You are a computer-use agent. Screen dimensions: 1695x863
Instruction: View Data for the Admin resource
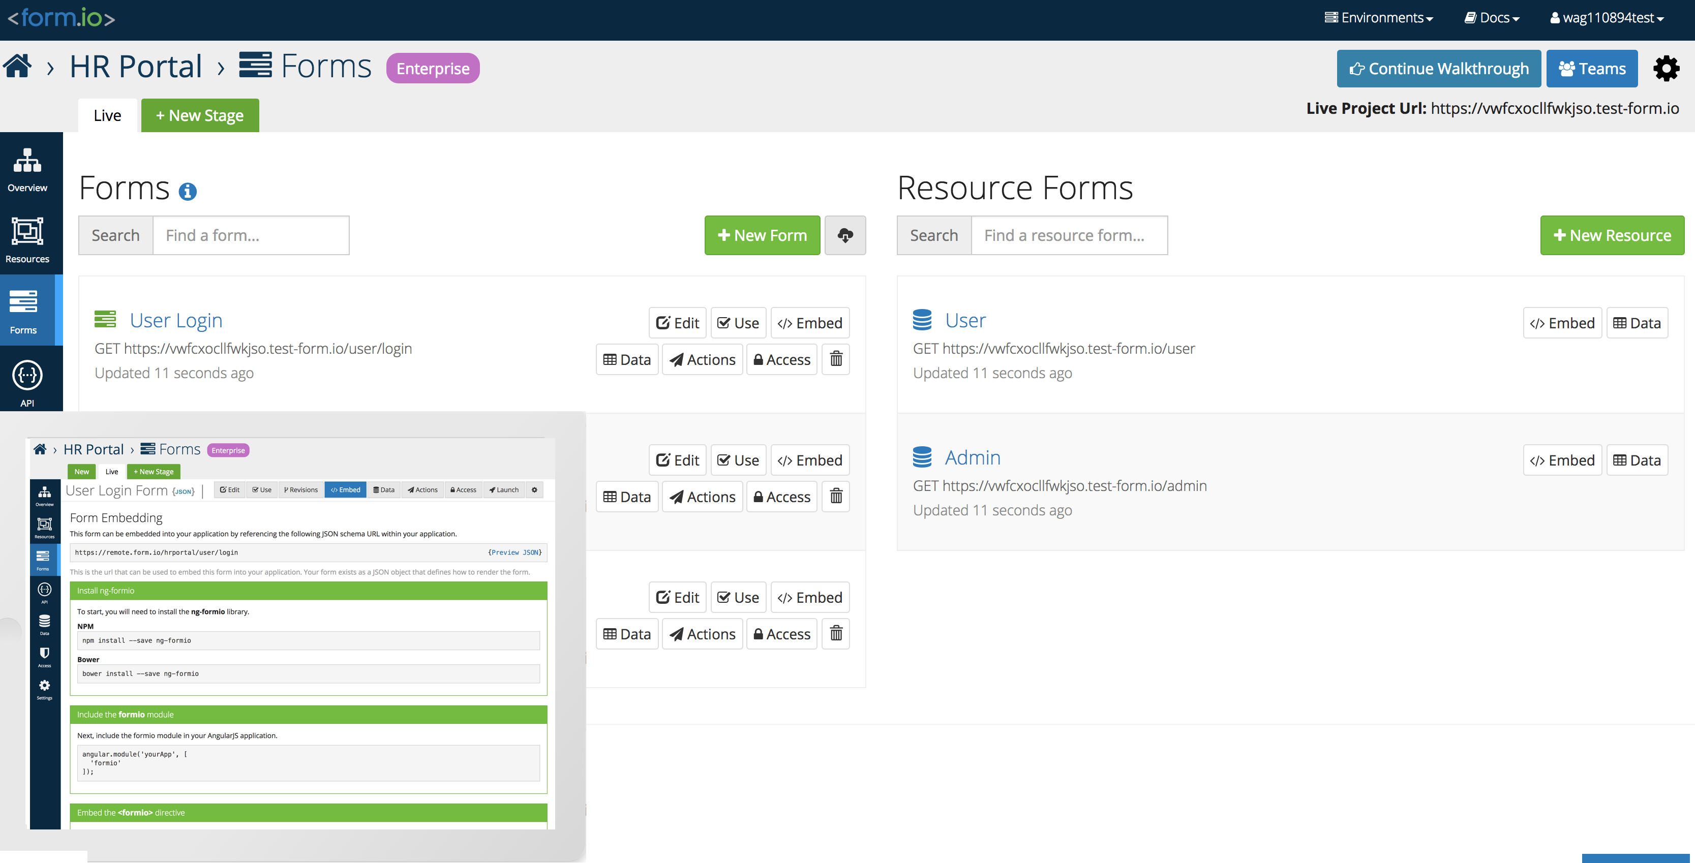(x=1637, y=460)
